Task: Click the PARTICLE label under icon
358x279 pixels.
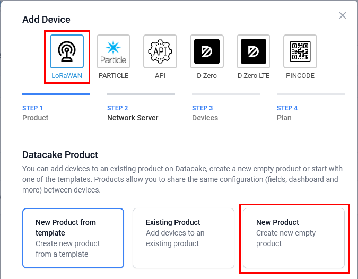Action: click(113, 76)
